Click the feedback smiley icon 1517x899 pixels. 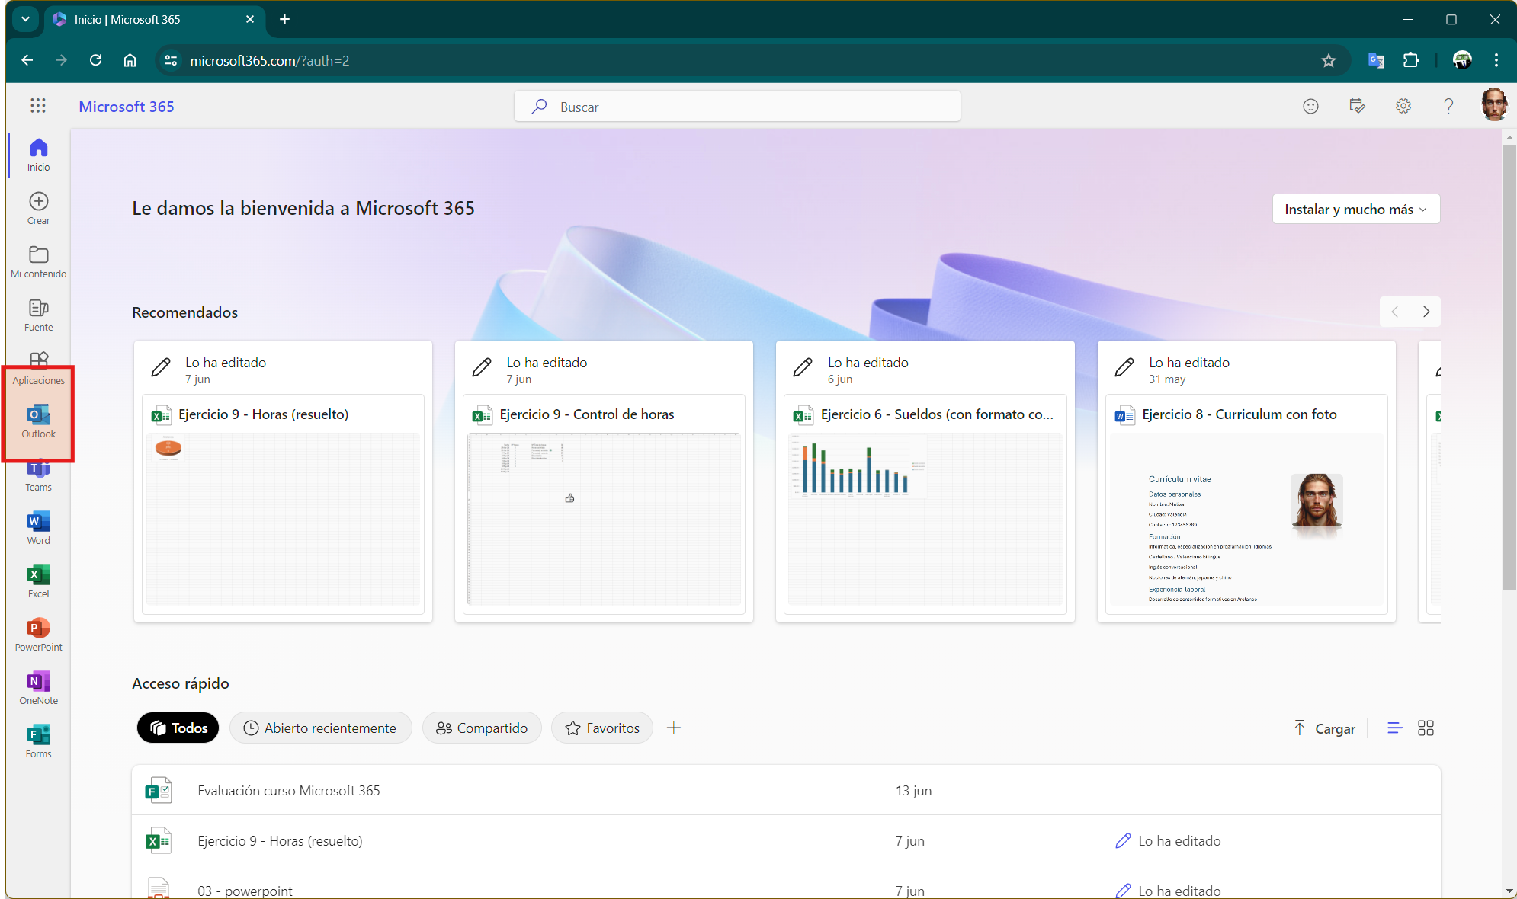click(1310, 106)
